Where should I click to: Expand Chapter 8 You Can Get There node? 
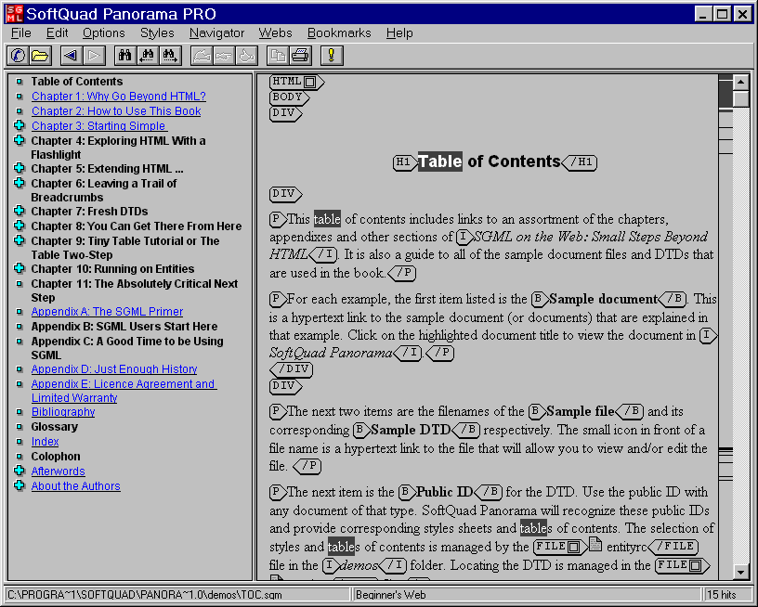(x=20, y=226)
